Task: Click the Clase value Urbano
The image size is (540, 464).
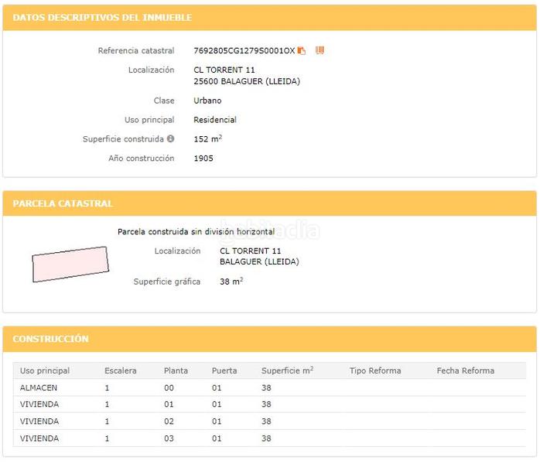Action: click(x=207, y=101)
